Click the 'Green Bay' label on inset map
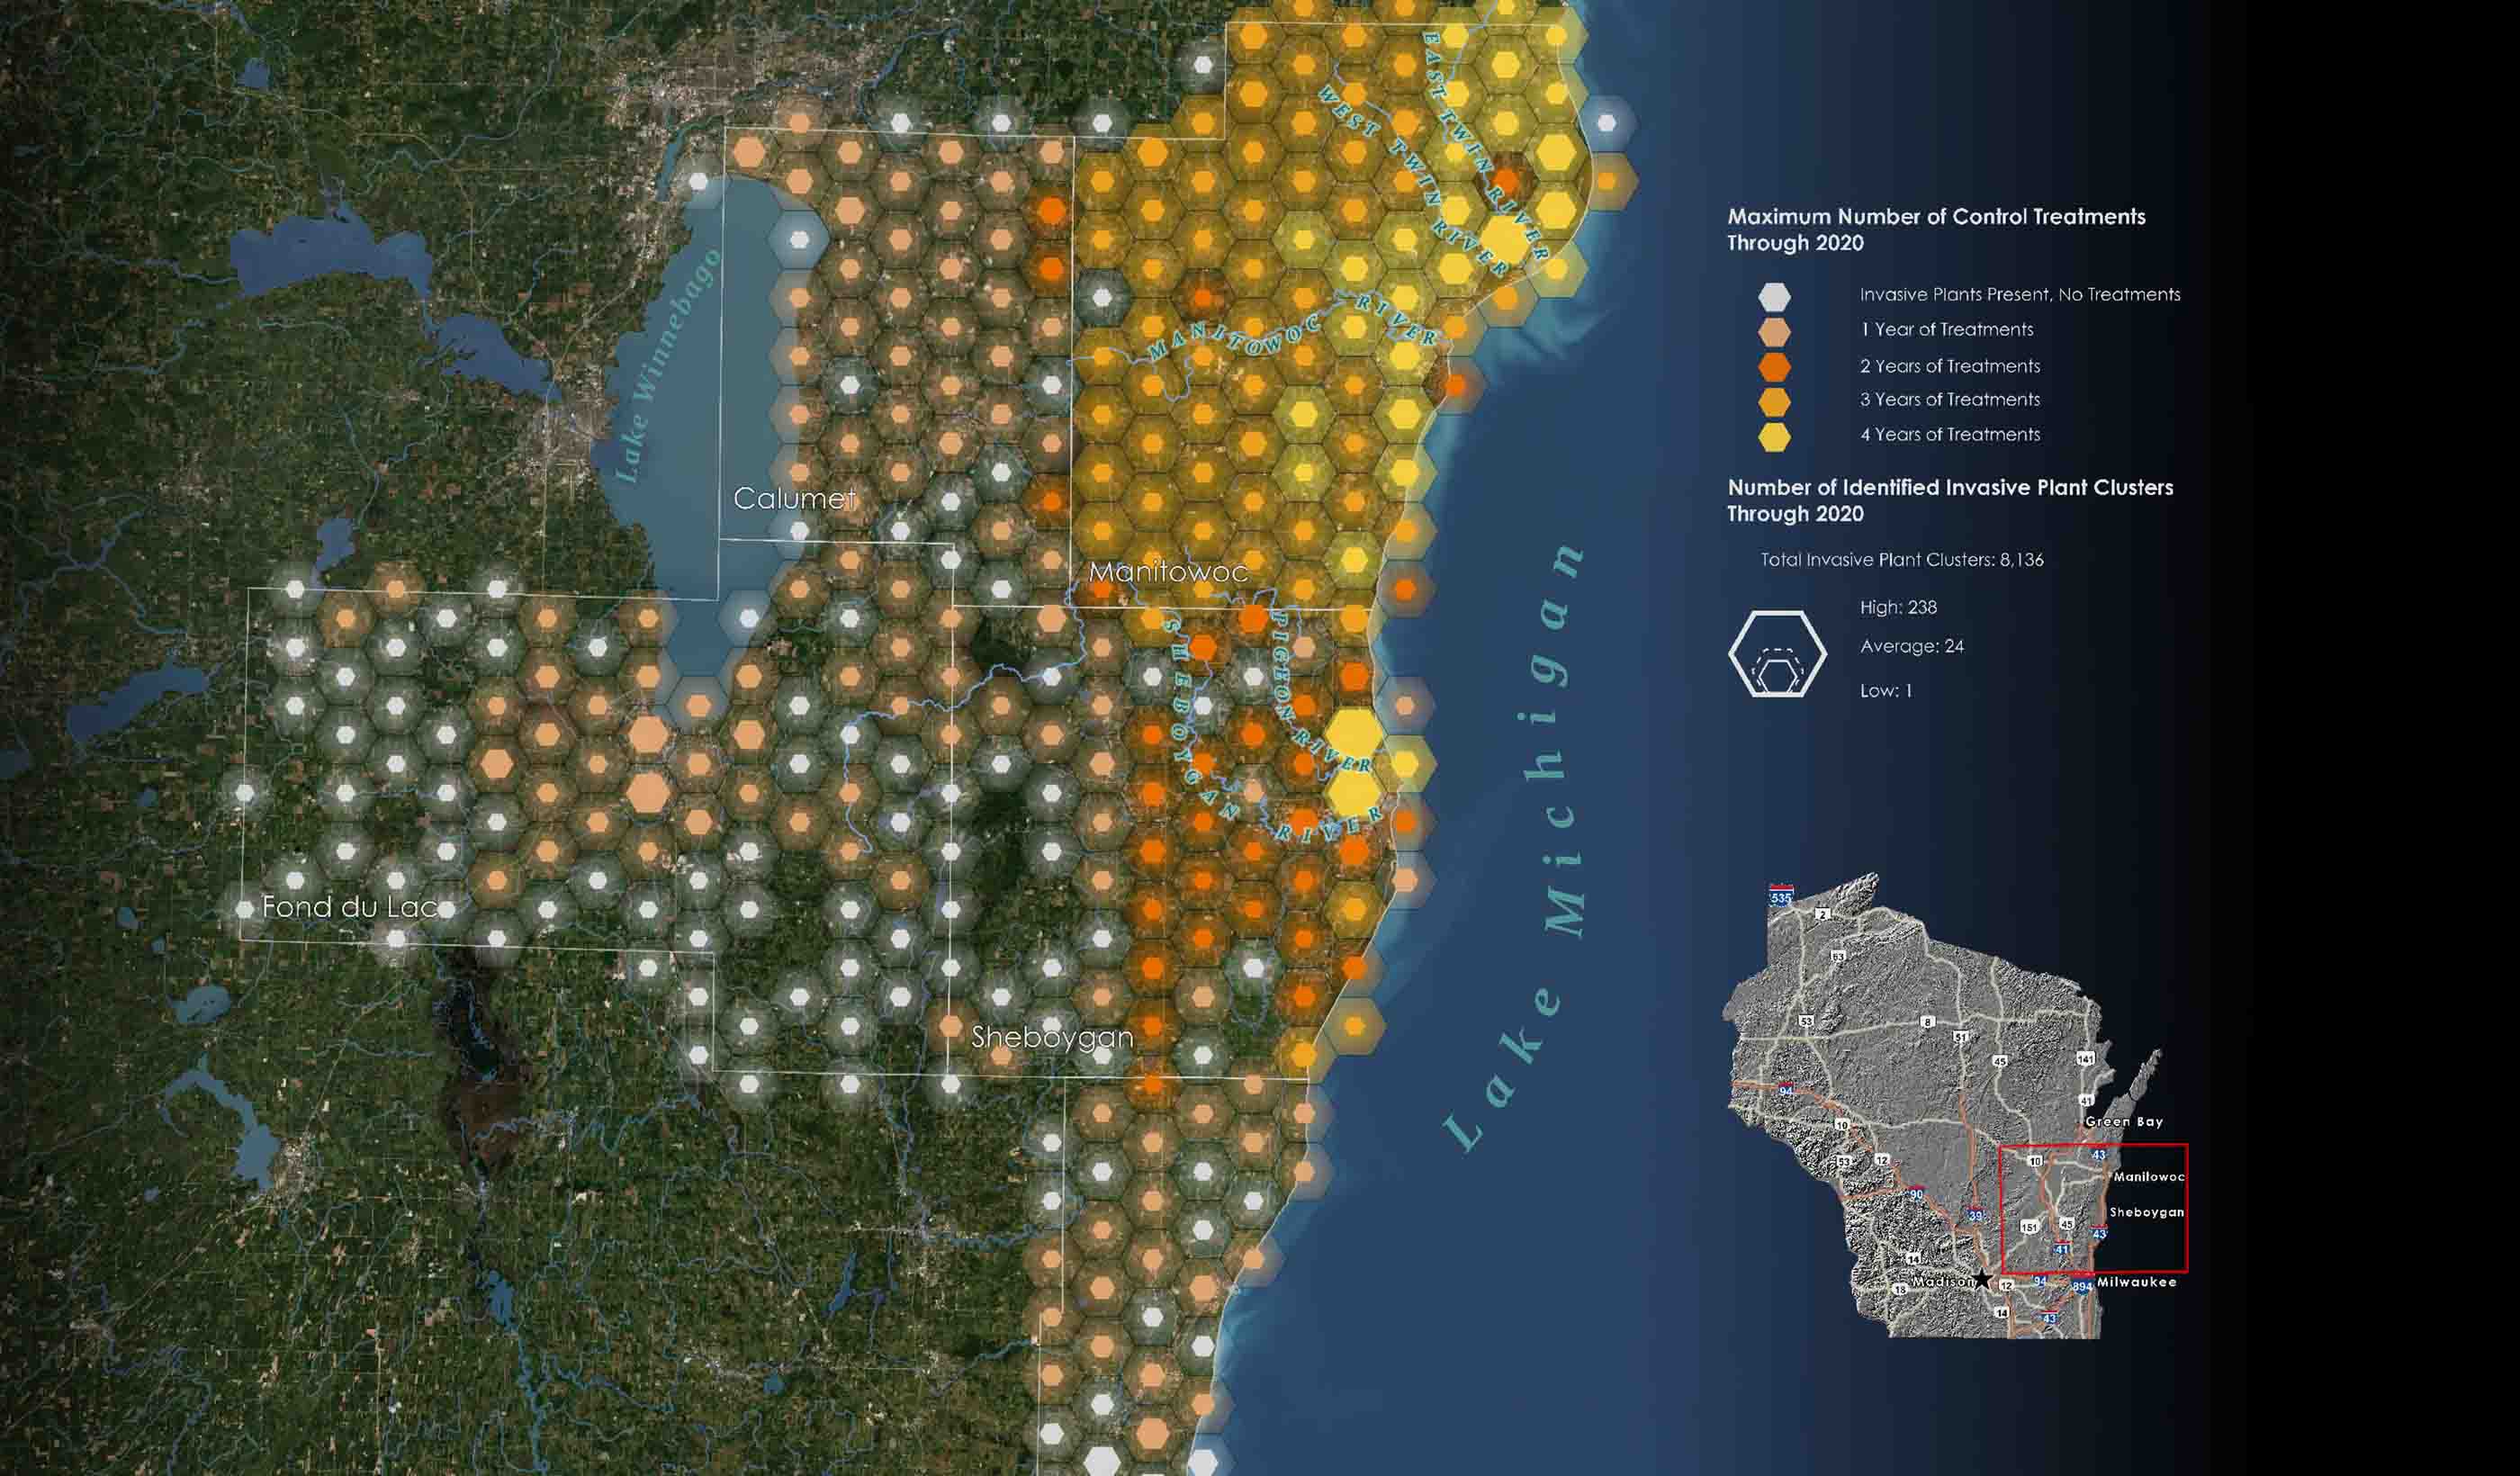The height and width of the screenshot is (1476, 2520). click(2123, 1122)
